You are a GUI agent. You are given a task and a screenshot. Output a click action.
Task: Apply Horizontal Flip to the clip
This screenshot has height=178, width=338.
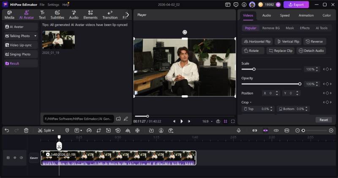click(257, 41)
